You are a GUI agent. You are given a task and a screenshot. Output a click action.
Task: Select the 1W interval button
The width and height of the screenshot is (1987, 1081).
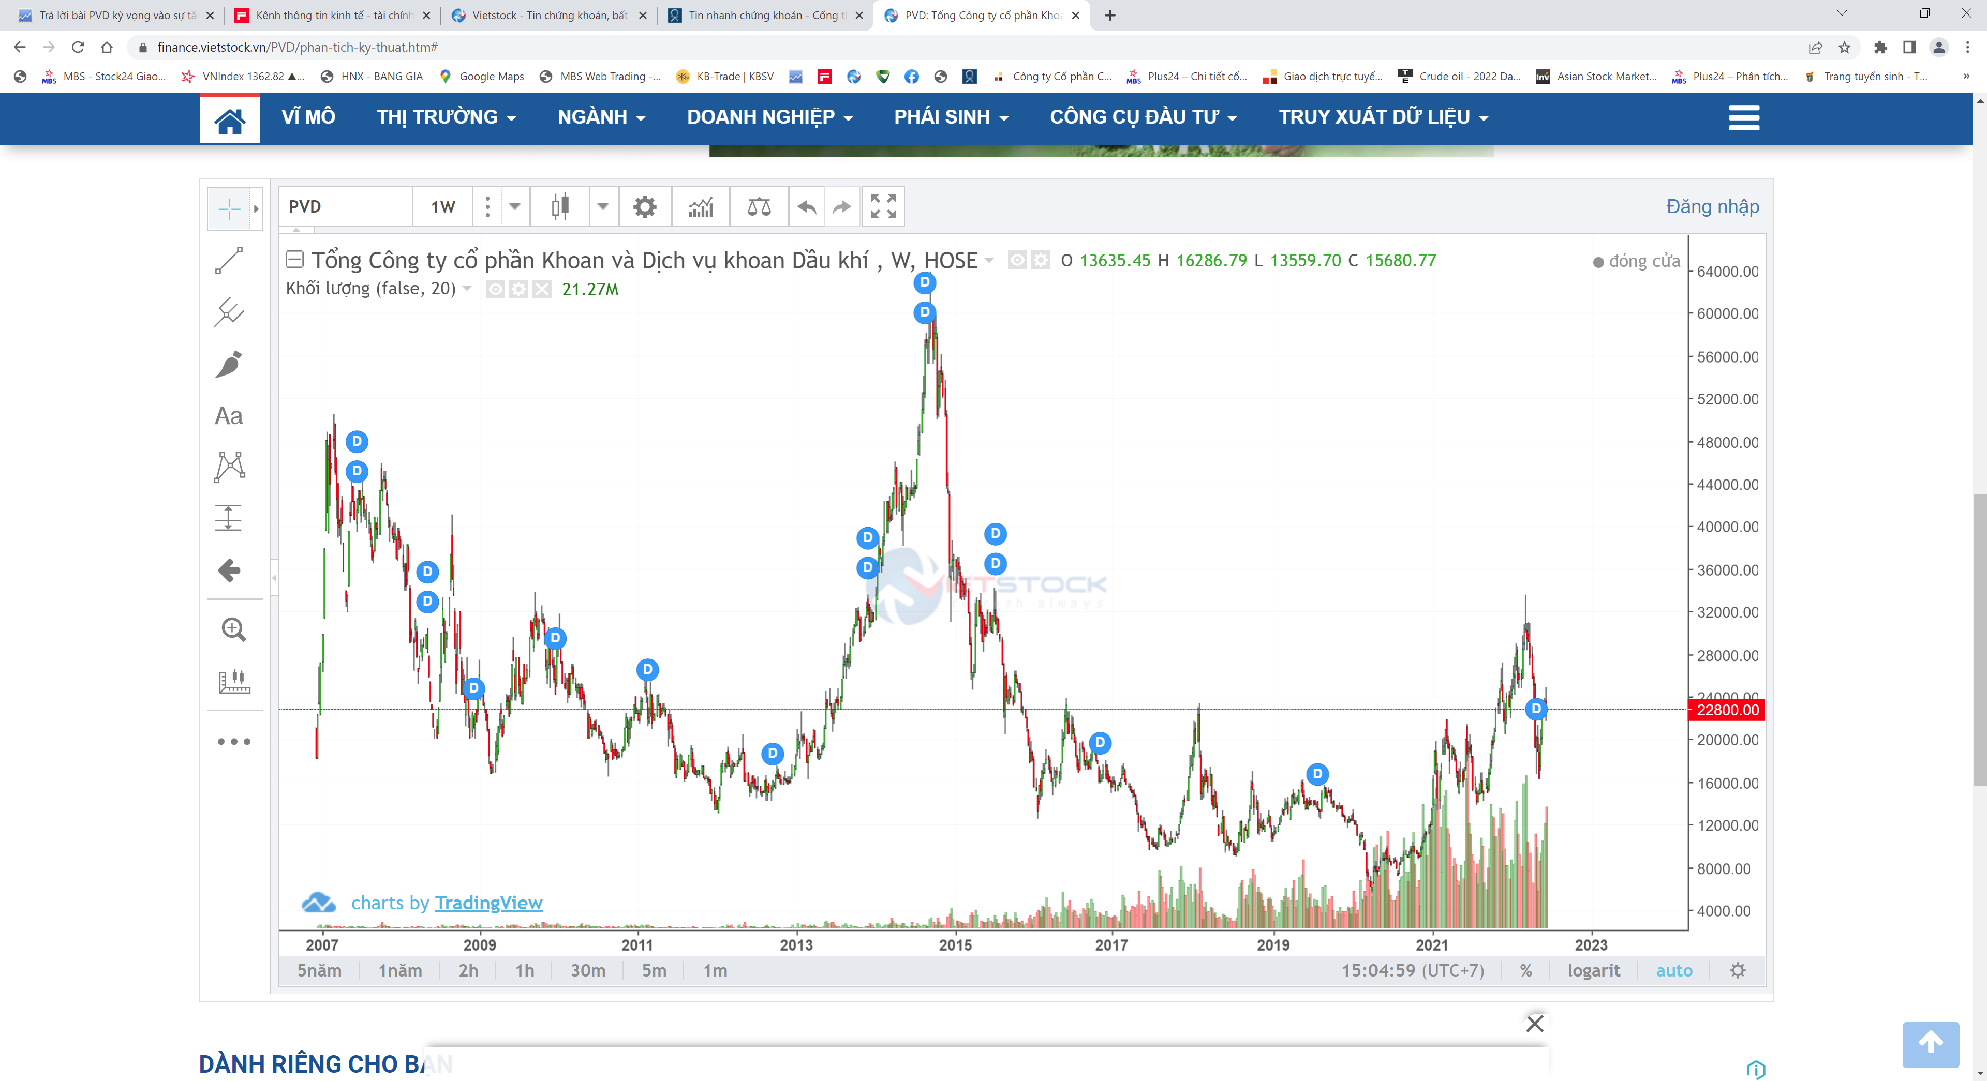click(443, 207)
